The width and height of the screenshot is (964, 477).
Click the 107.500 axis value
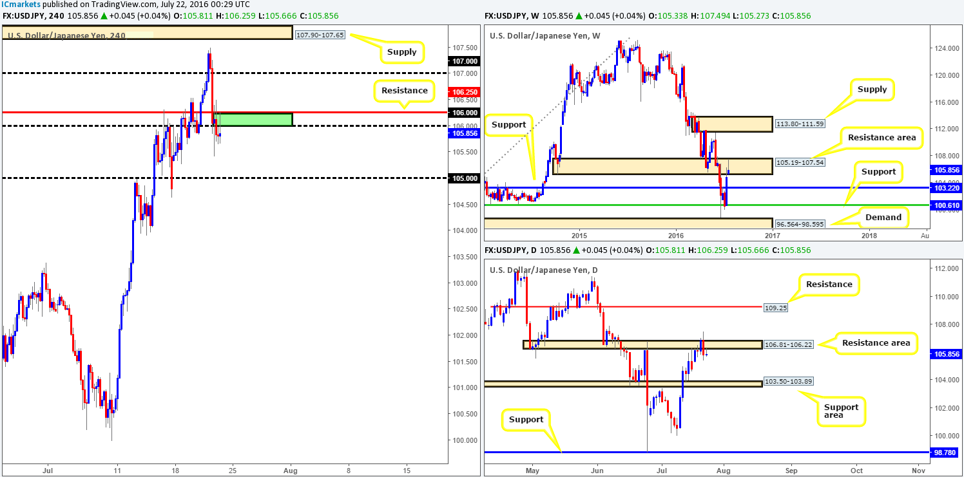pos(465,48)
